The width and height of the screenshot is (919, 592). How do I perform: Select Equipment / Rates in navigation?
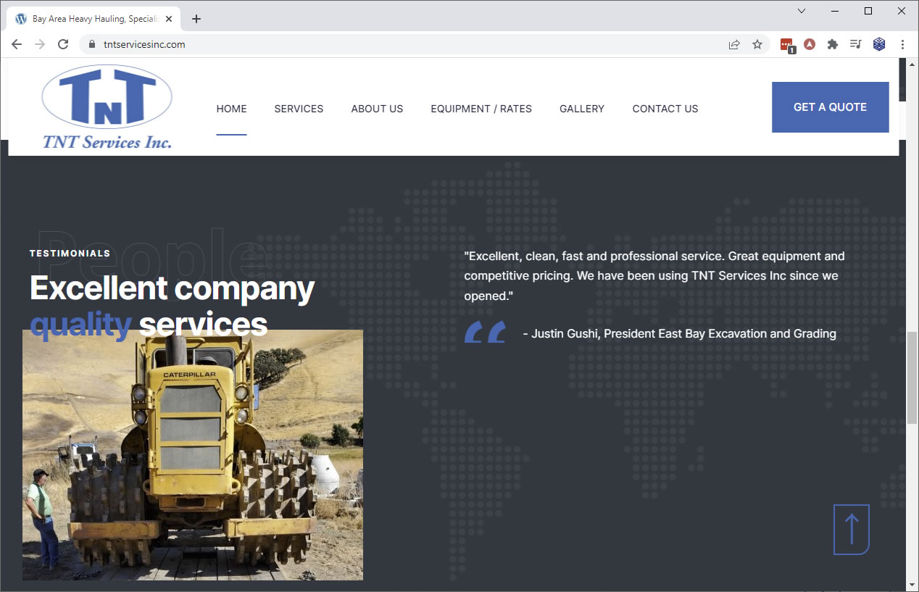[481, 109]
